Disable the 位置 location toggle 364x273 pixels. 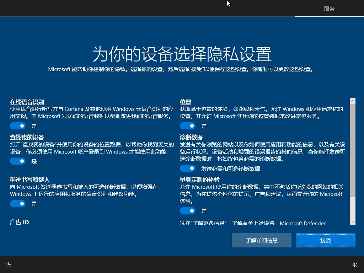[188, 125]
